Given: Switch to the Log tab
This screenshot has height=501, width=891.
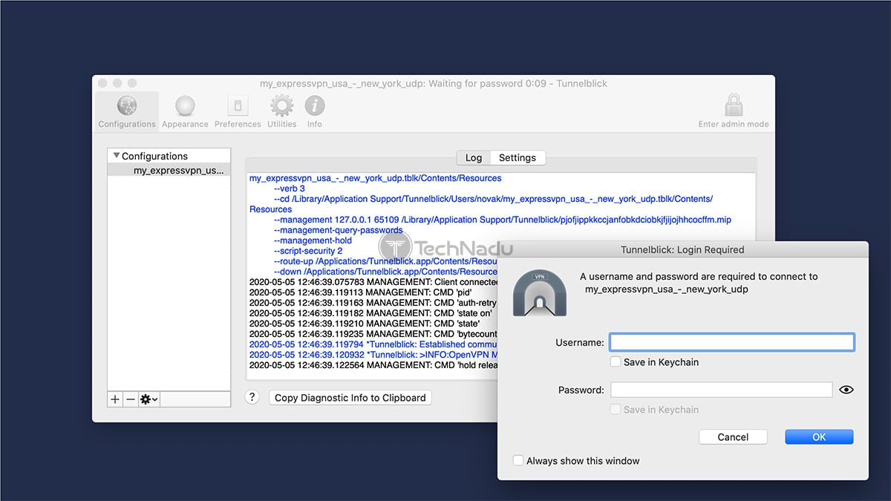Looking at the screenshot, I should [x=474, y=157].
